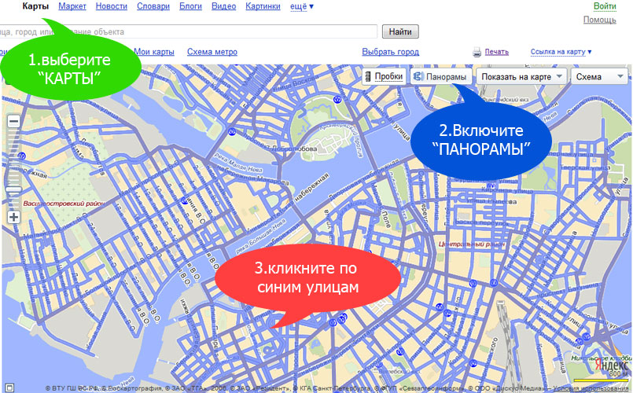This screenshot has height=393, width=633.
Task: Click the small square icon at map corner
Action: pos(9,388)
